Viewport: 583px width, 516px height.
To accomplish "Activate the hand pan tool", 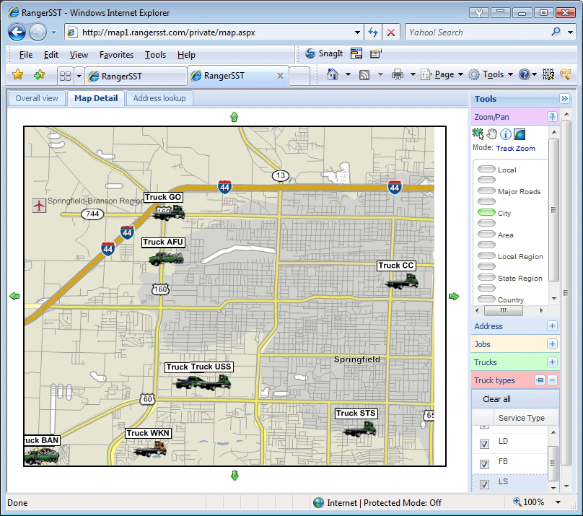I will click(x=491, y=134).
